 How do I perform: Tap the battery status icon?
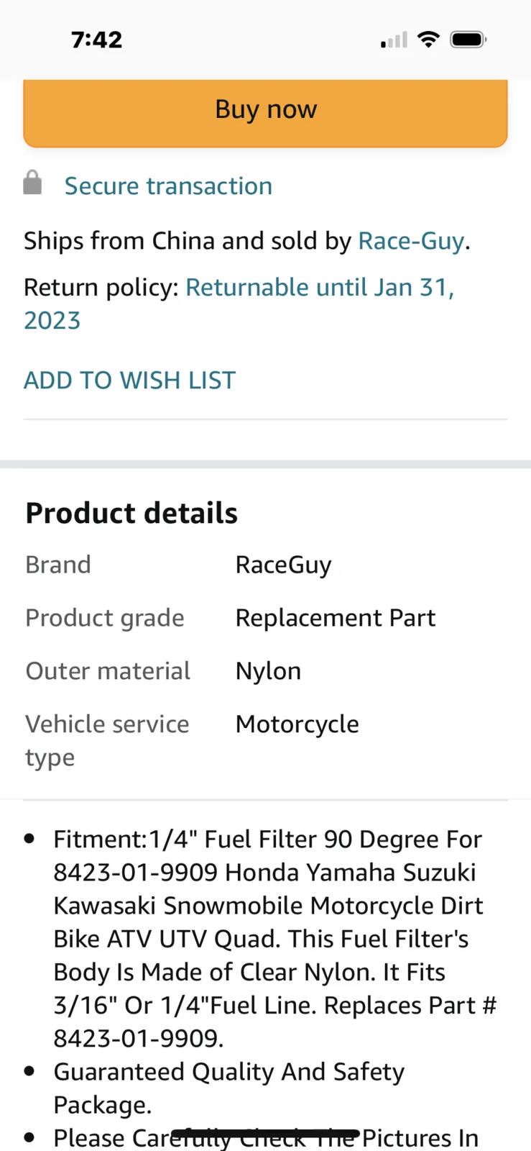(x=468, y=40)
